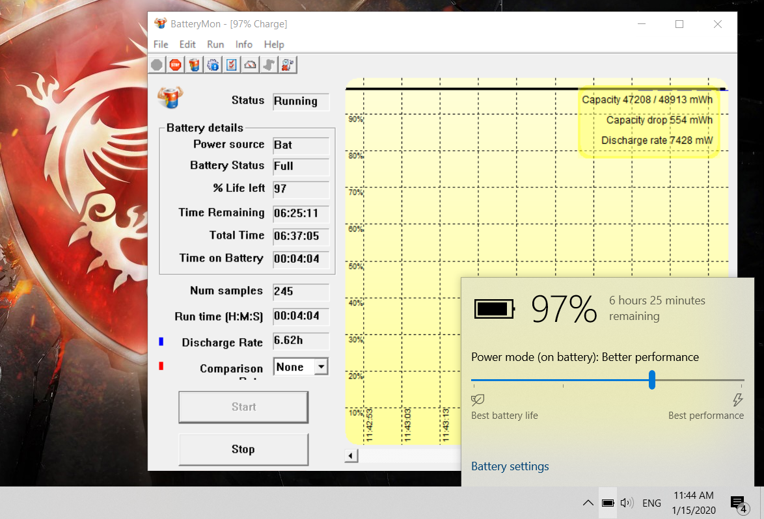The image size is (764, 519).
Task: Click the 'Best battery life' label
Action: pyautogui.click(x=504, y=416)
